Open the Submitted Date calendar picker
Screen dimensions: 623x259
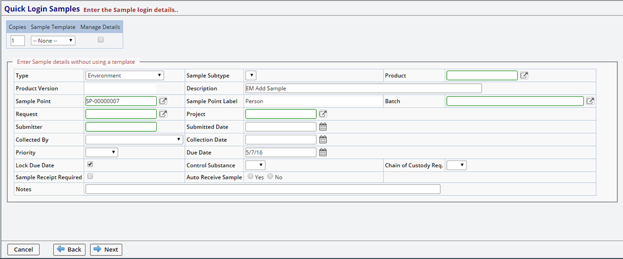click(323, 127)
